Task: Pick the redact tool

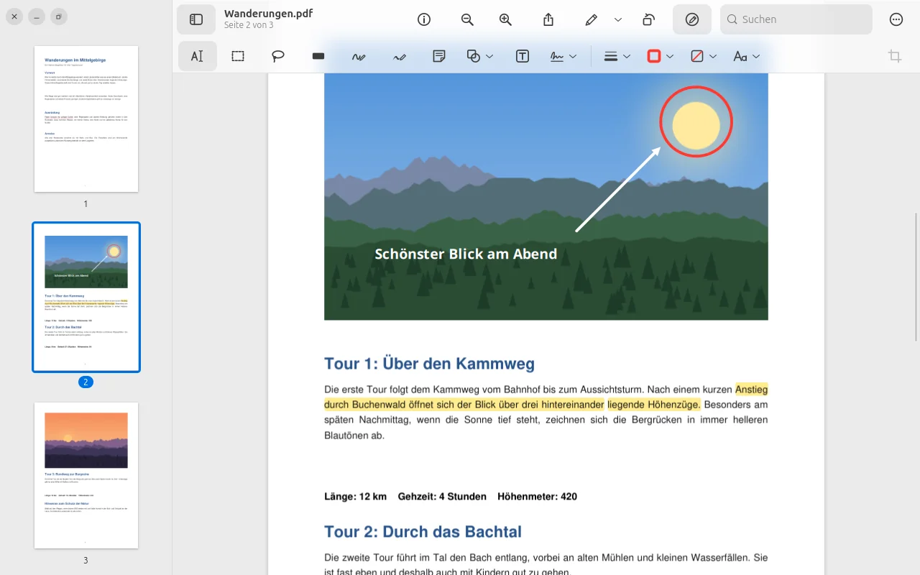Action: coord(318,56)
